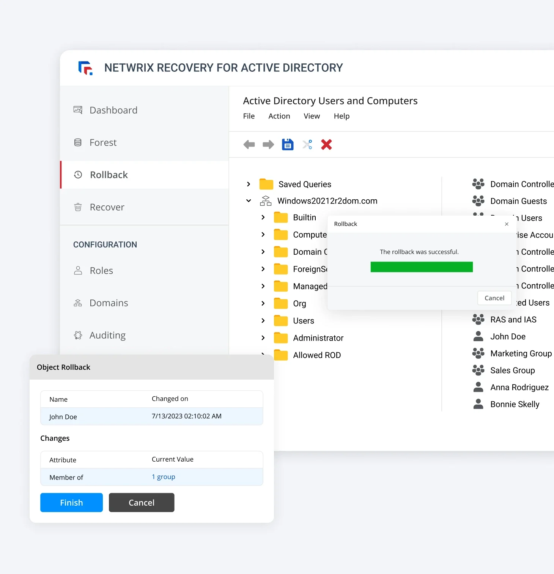Click the Roles person icon
The height and width of the screenshot is (574, 554).
pos(78,270)
